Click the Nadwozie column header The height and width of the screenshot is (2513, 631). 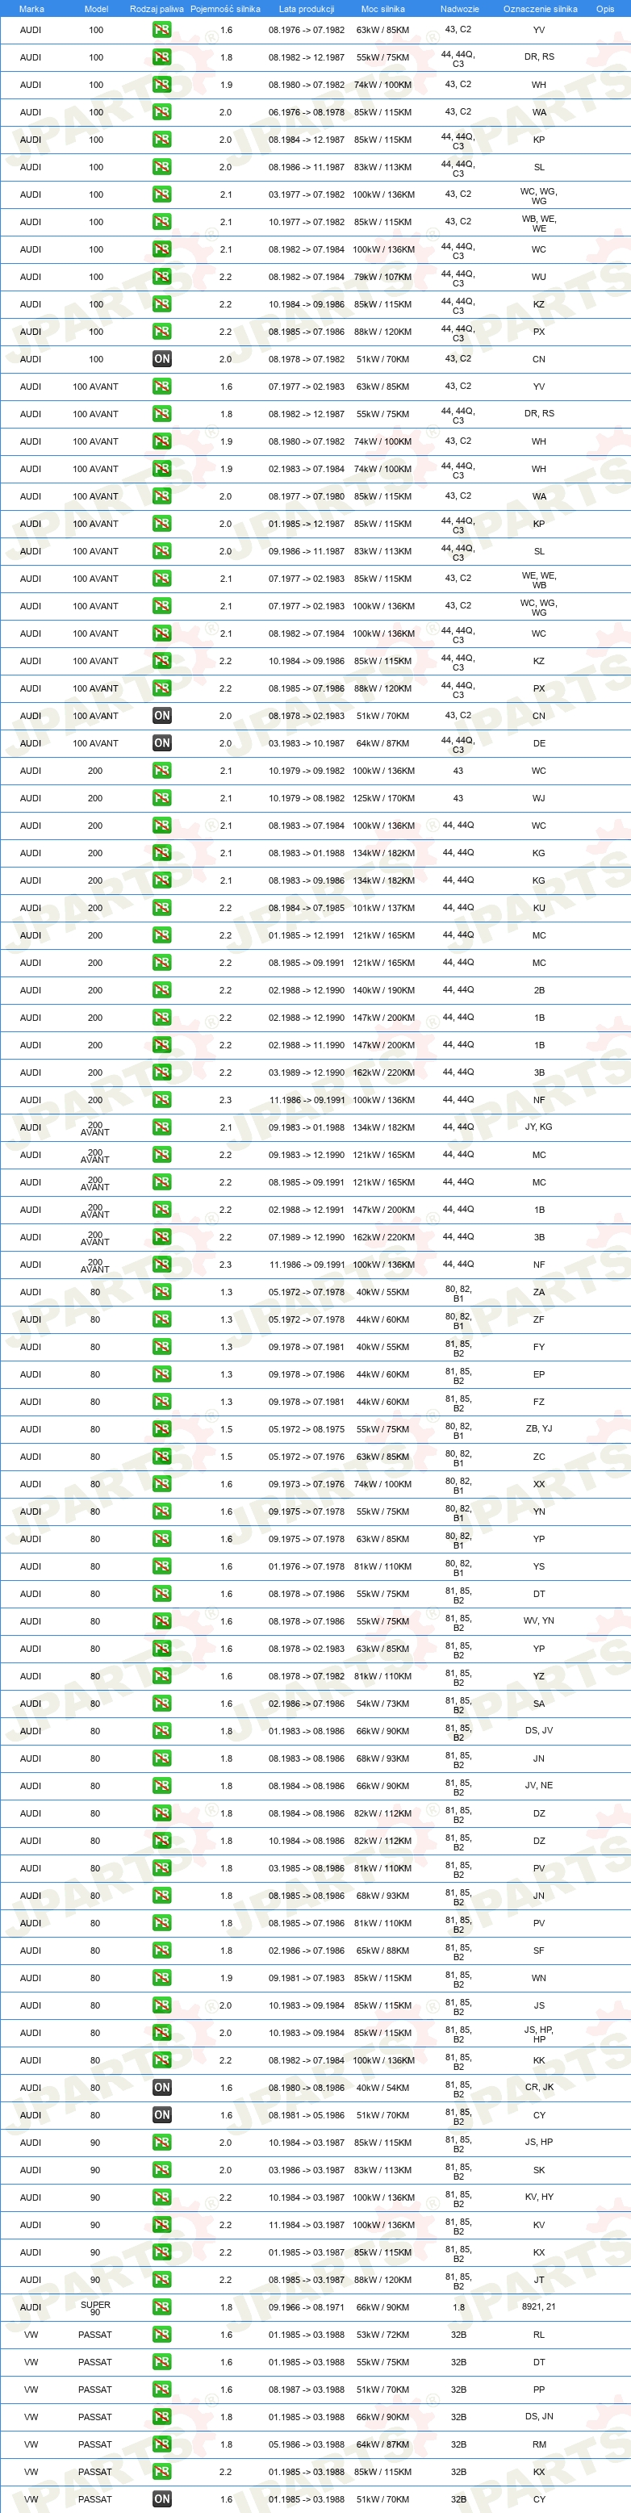459,9
